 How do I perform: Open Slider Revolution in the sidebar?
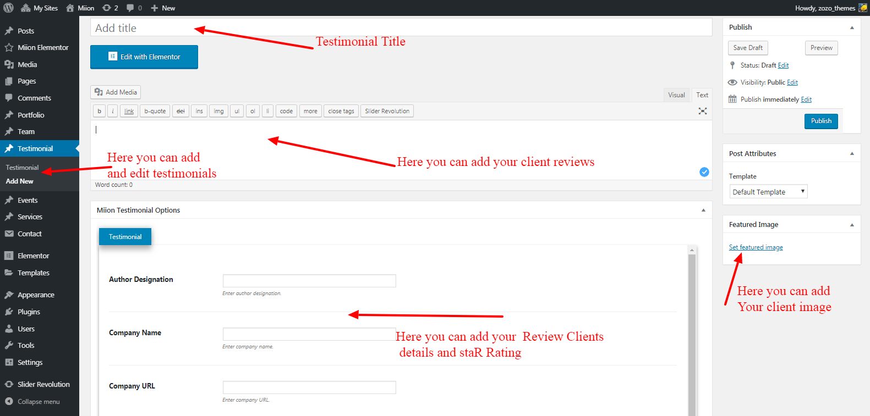(43, 384)
